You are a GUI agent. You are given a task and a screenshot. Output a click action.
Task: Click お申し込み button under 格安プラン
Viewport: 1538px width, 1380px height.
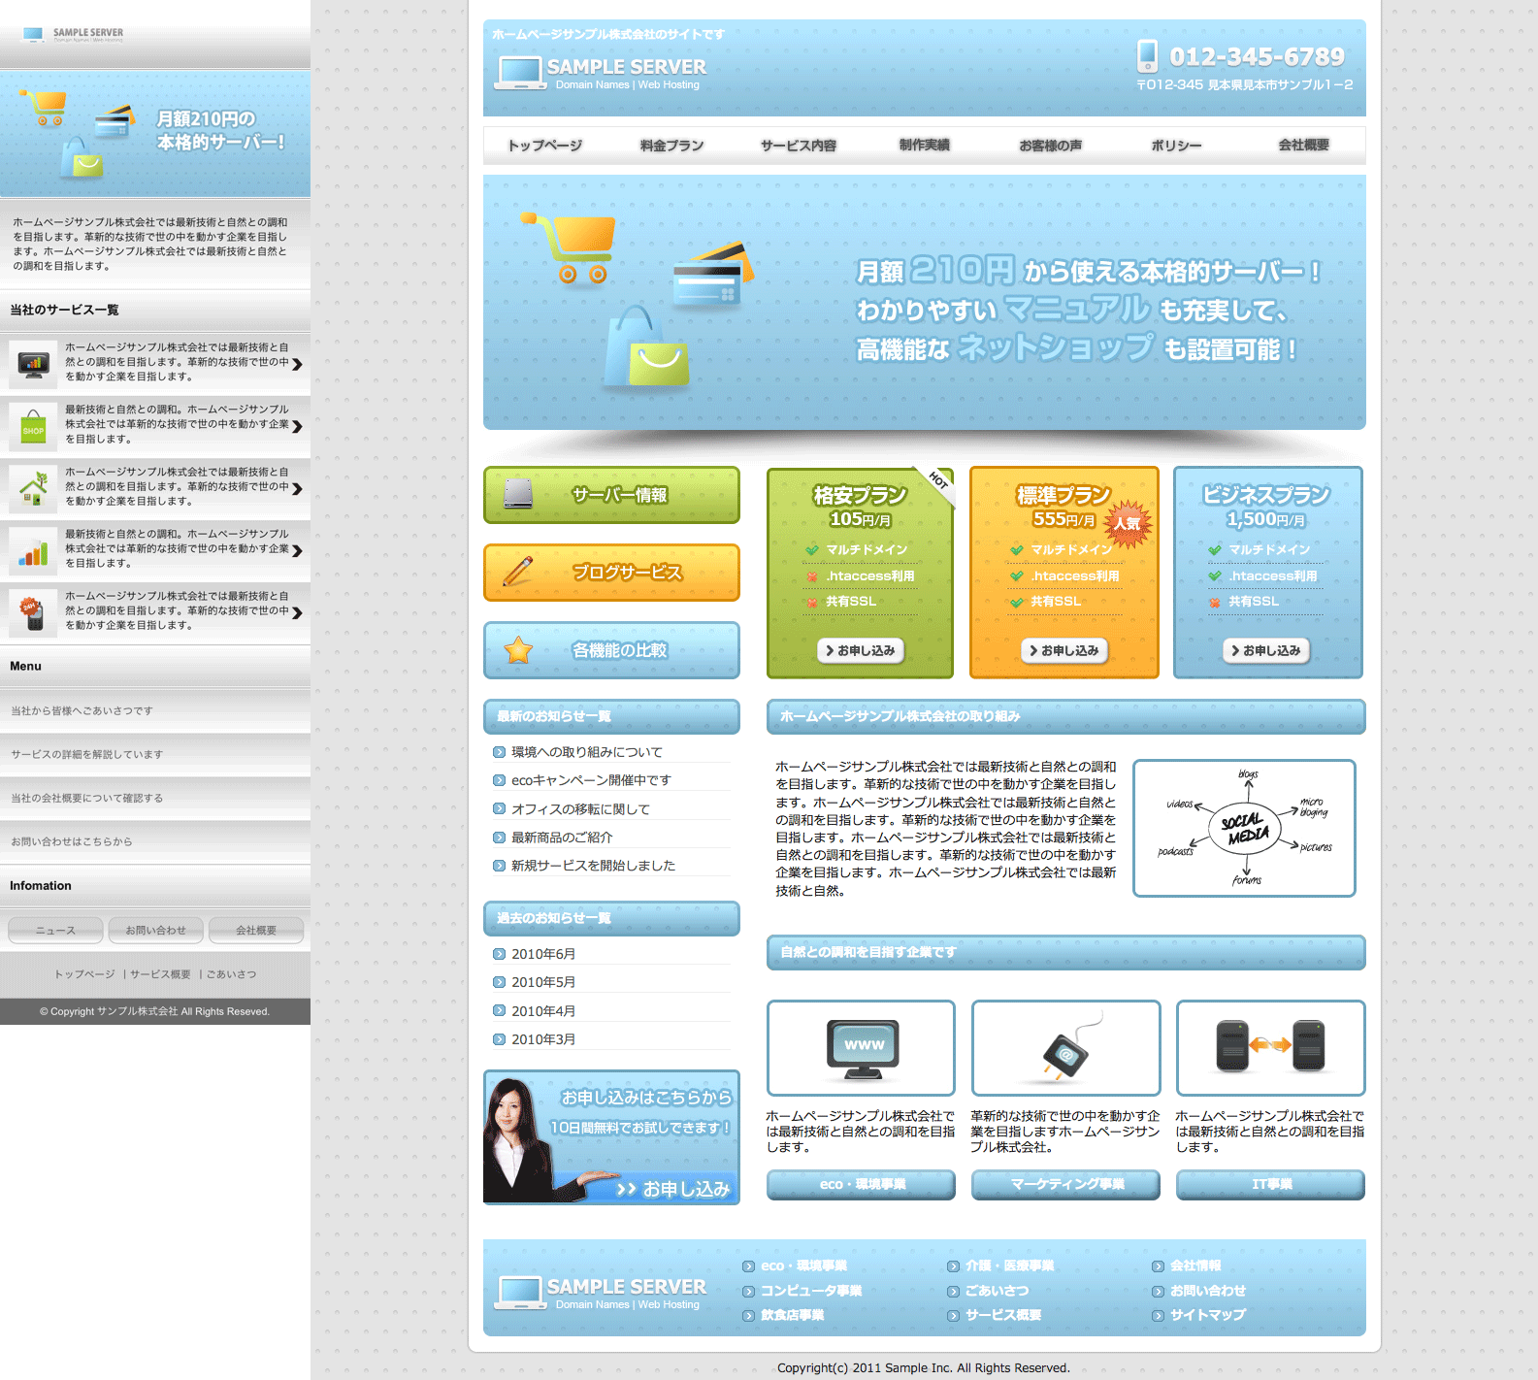pos(861,650)
